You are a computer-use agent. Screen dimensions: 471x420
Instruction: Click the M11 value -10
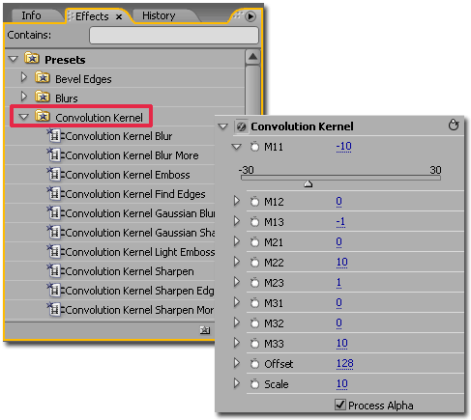point(343,147)
